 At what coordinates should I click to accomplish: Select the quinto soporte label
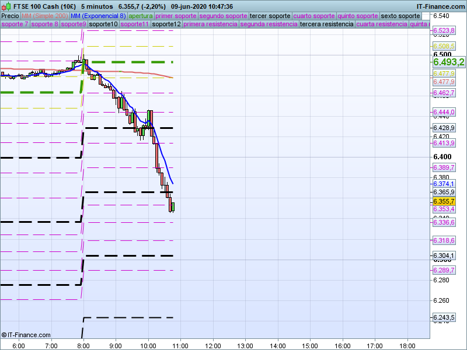[358, 16]
